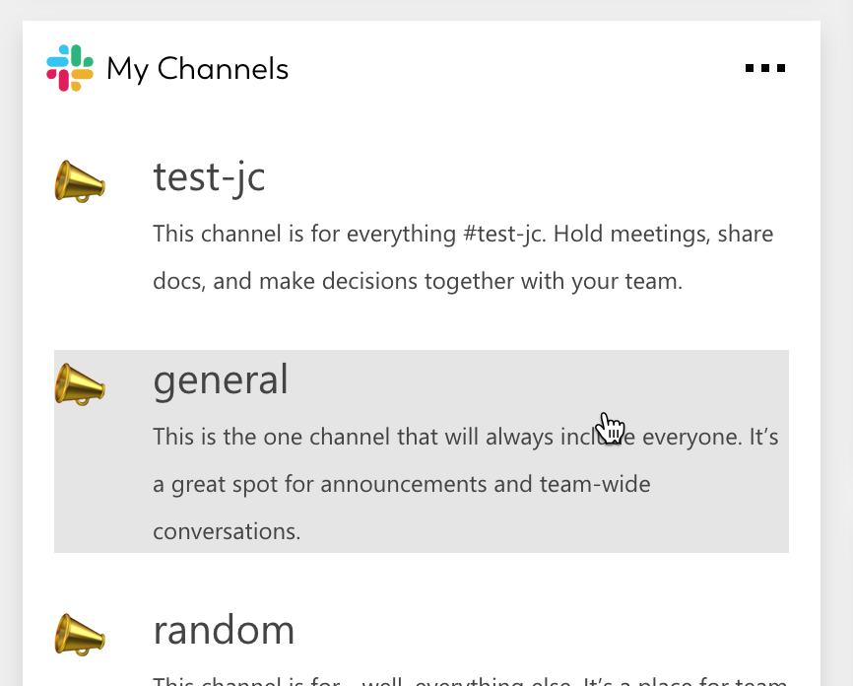The width and height of the screenshot is (853, 686).
Task: Click the megaphone emoji beside general
Action: click(x=80, y=382)
